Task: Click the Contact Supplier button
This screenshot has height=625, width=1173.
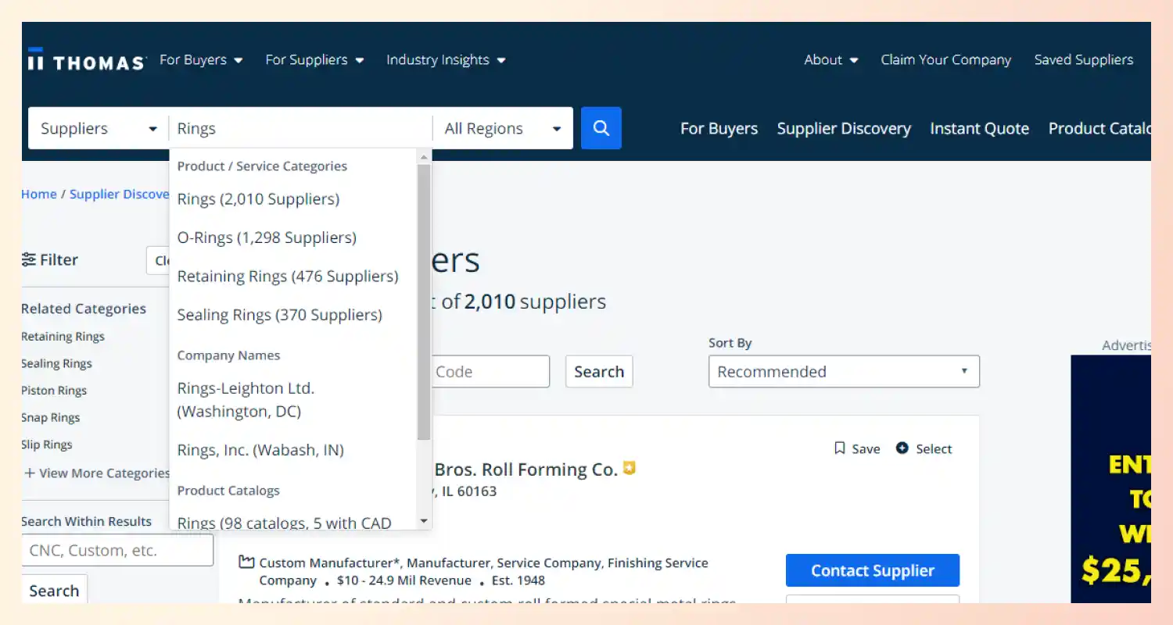Action: tap(873, 570)
